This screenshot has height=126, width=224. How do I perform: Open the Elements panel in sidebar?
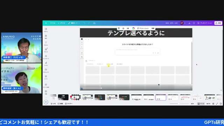[x=46, y=37]
